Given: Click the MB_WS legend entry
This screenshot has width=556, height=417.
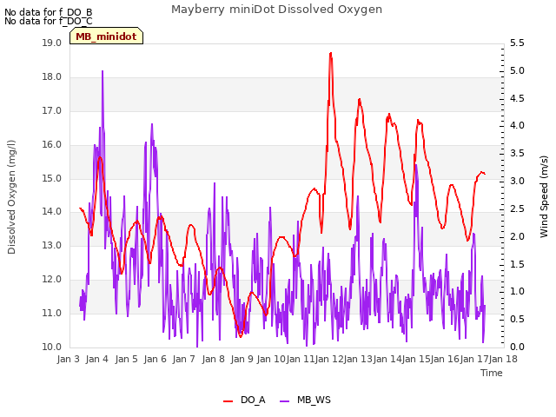Looking at the screenshot, I should pyautogui.click(x=305, y=400).
